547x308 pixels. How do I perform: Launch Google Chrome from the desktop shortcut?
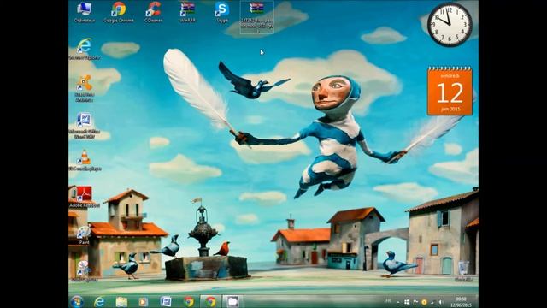(x=119, y=12)
